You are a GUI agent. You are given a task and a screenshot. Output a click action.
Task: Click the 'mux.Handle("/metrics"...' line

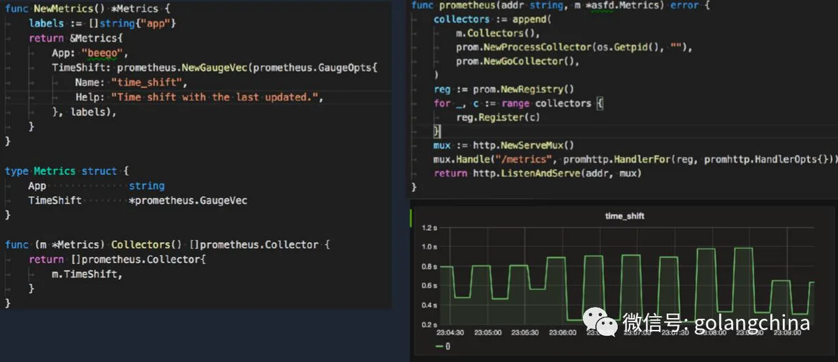click(635, 159)
